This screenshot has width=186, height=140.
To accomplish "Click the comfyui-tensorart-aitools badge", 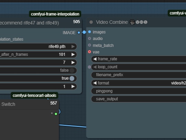I will point(34,96).
